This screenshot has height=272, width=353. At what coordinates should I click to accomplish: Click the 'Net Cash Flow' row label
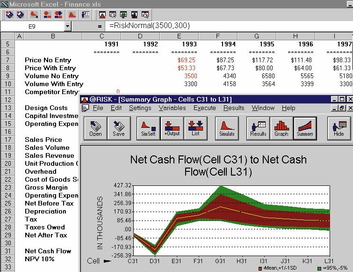tap(48, 251)
